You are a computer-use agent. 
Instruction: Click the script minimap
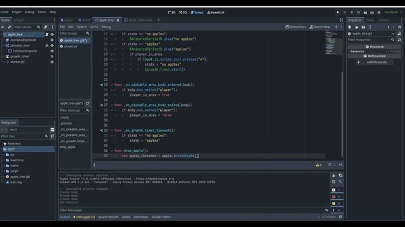tap(333, 42)
